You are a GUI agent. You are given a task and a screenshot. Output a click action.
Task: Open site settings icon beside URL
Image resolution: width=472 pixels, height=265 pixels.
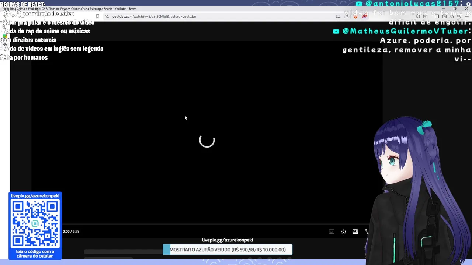coord(107,17)
